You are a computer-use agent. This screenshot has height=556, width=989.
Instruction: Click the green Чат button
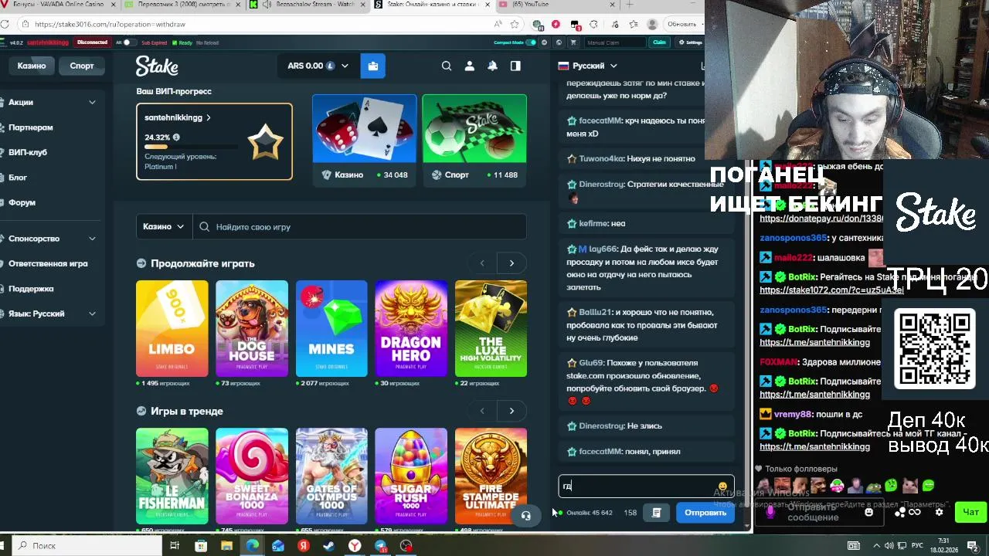pos(970,512)
